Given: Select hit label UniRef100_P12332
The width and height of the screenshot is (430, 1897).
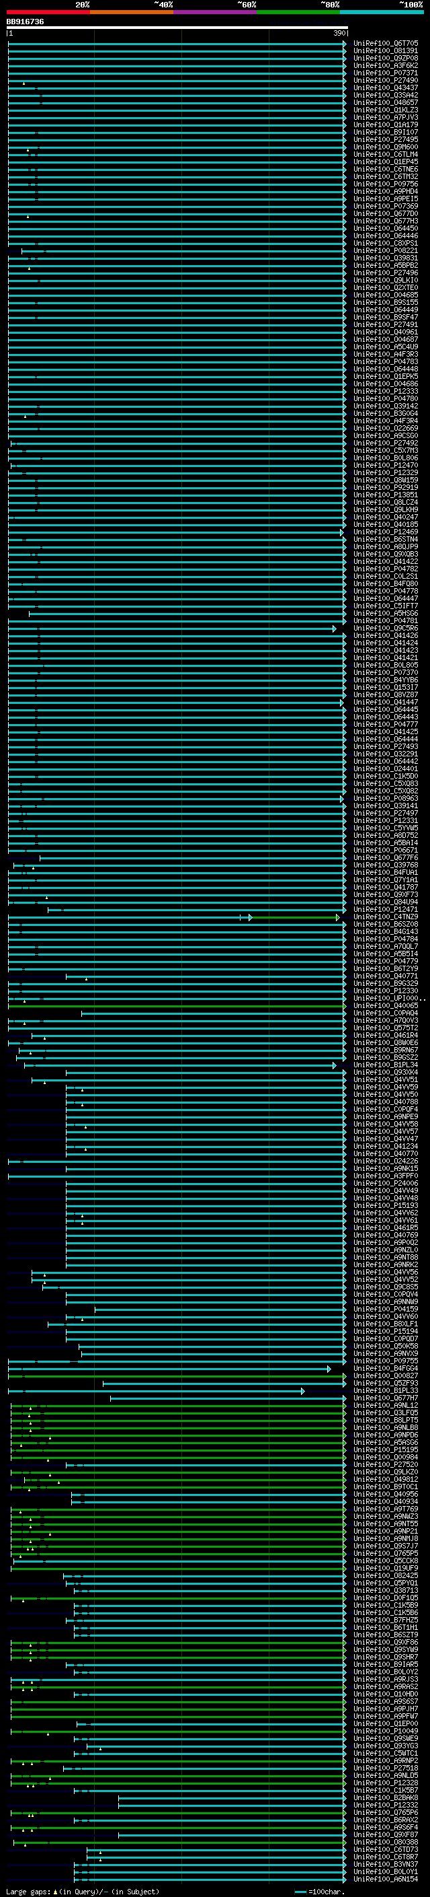Looking at the screenshot, I should pyautogui.click(x=386, y=1805).
